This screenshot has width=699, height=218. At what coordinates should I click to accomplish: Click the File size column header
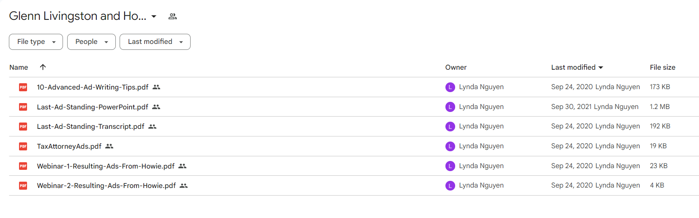coord(662,67)
